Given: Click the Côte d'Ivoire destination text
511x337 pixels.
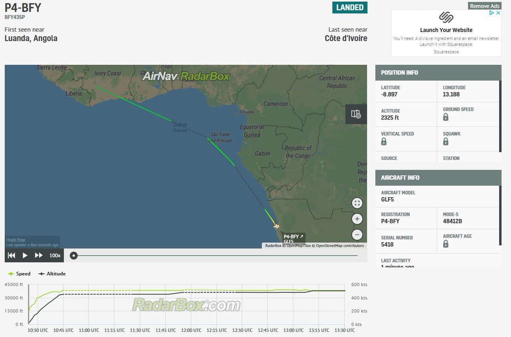Looking at the screenshot, I should click(346, 38).
